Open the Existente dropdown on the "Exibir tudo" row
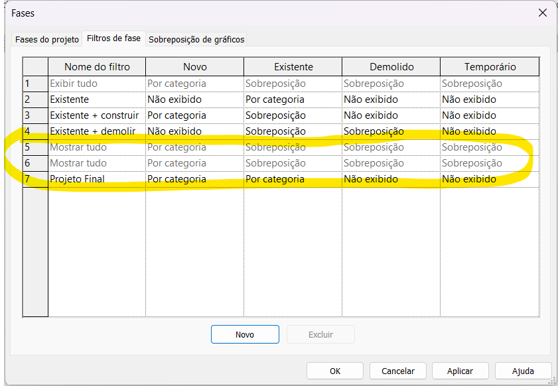The height and width of the screenshot is (386, 558). coord(292,84)
